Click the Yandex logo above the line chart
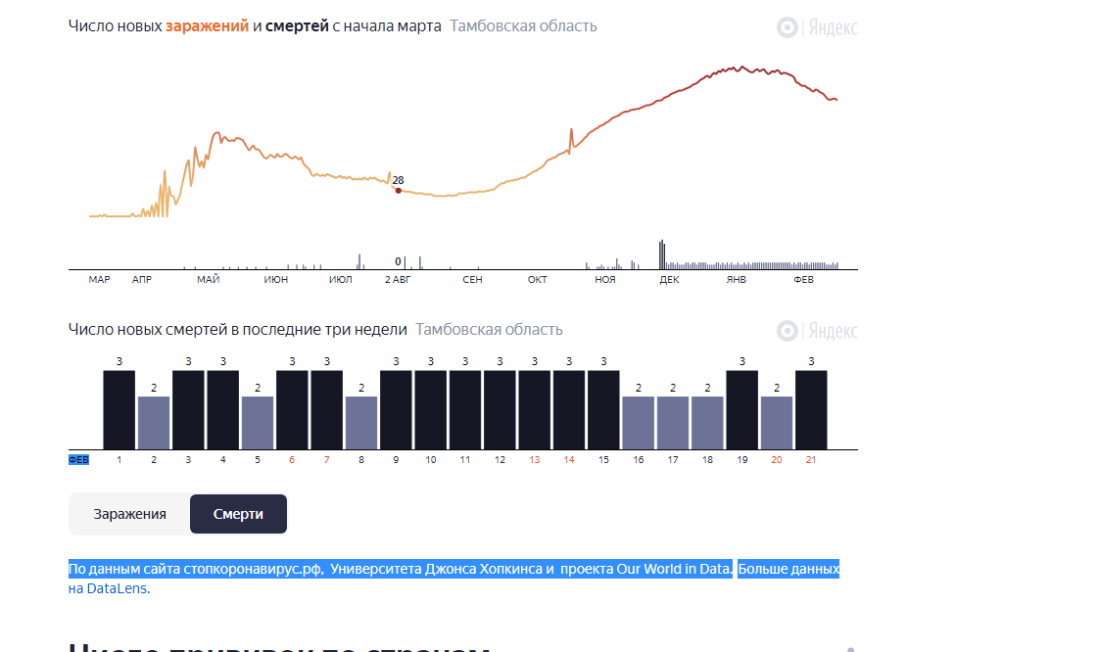 click(817, 28)
